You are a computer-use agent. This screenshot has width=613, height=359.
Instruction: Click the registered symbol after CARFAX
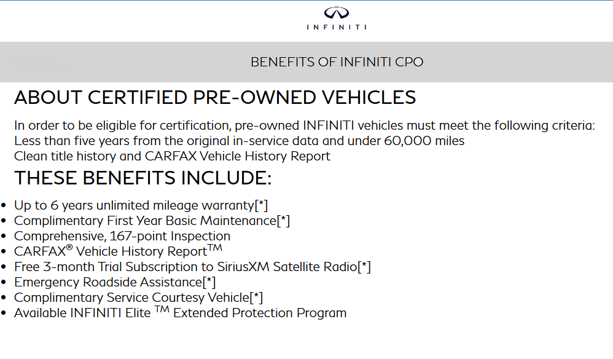click(69, 248)
